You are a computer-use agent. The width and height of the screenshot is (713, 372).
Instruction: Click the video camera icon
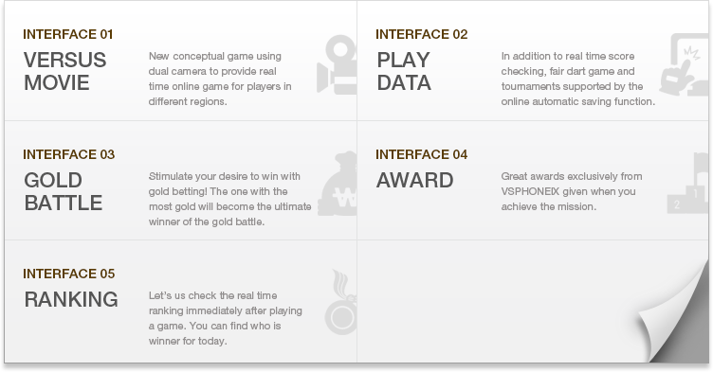[337, 64]
